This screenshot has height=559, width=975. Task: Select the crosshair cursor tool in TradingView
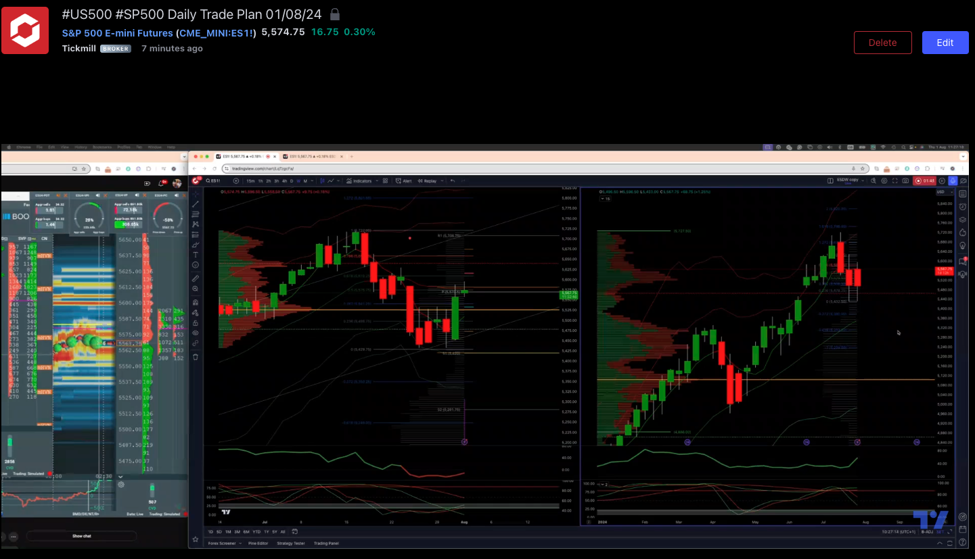coord(196,194)
